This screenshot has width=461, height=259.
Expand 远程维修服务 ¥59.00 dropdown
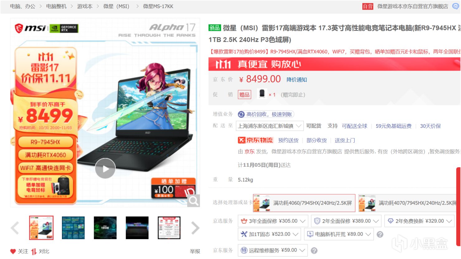(x=273, y=250)
